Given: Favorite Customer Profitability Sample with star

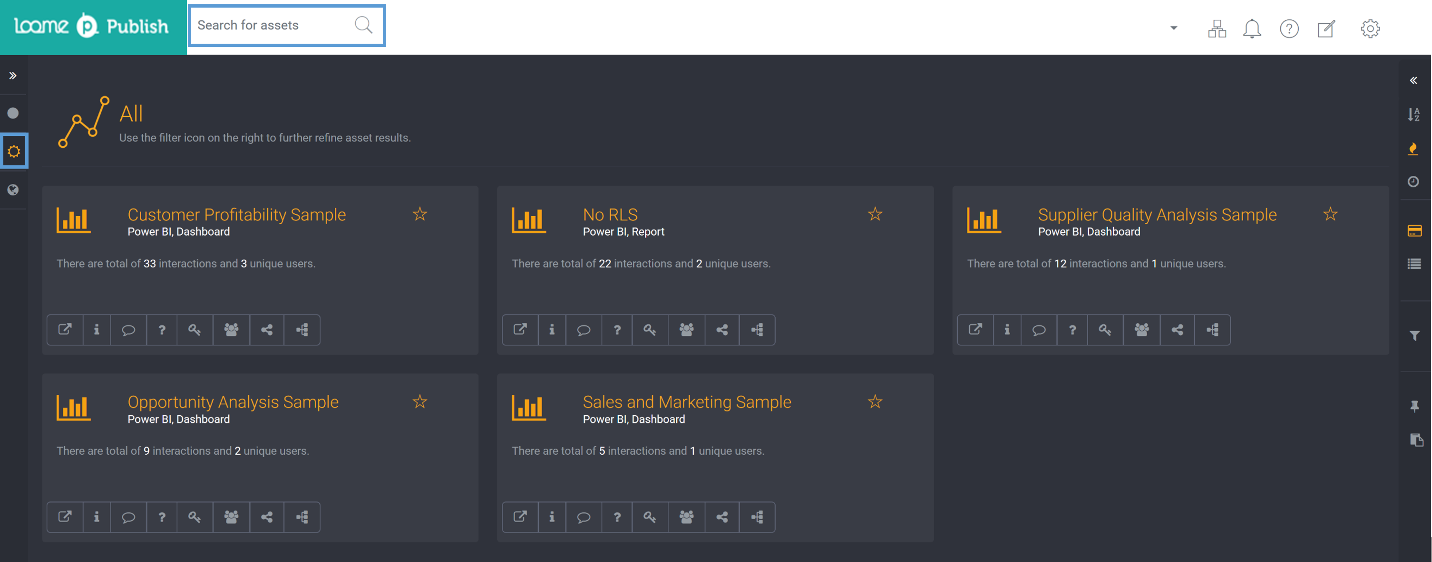Looking at the screenshot, I should (x=419, y=214).
